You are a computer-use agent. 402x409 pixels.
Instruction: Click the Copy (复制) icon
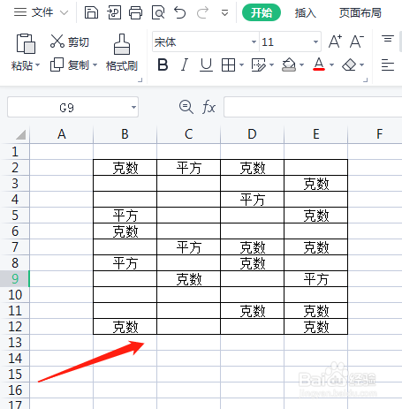pyautogui.click(x=57, y=64)
